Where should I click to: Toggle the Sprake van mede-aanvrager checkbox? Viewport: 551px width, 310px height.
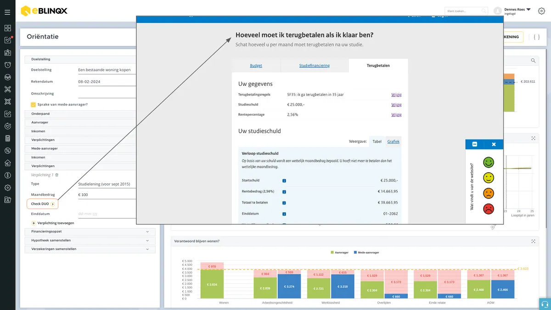[33, 104]
